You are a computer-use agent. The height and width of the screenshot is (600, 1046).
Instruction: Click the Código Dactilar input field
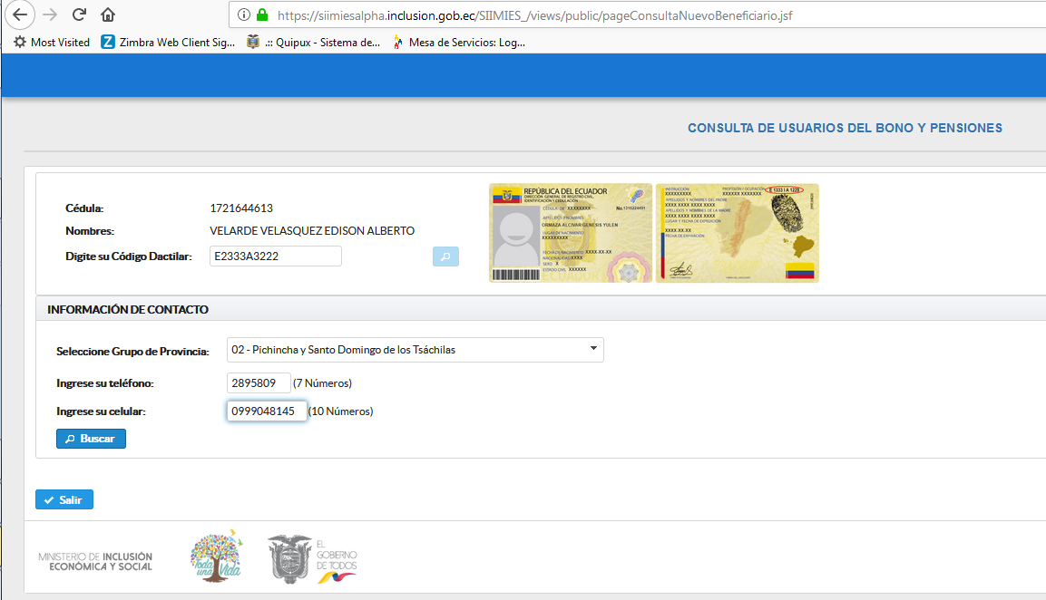pos(275,256)
